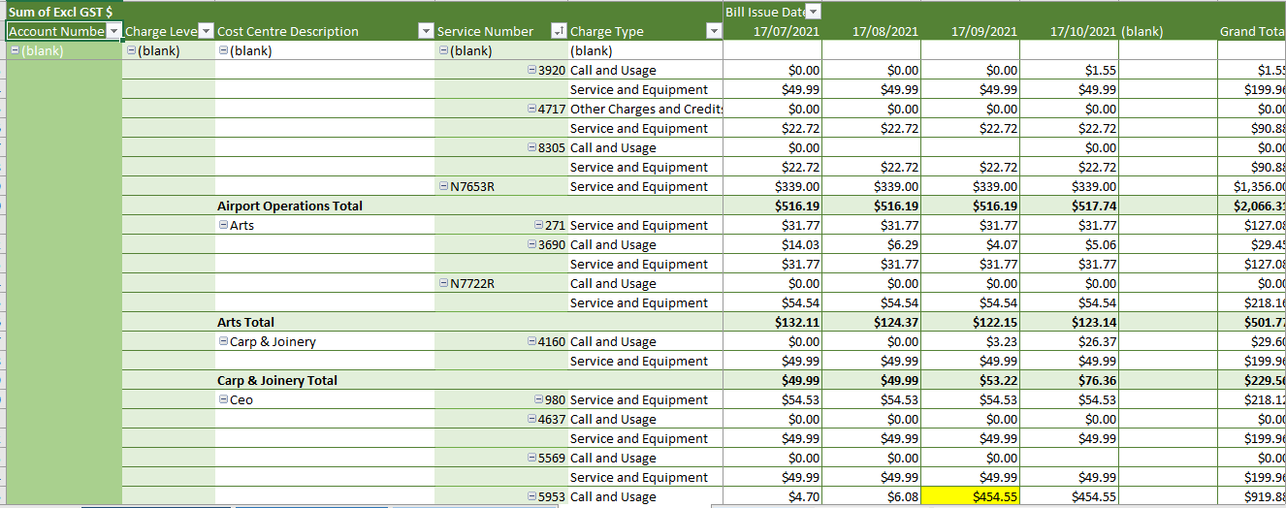The height and width of the screenshot is (508, 1286).
Task: Select the $4.07 cell in 3690 row
Action: 971,244
